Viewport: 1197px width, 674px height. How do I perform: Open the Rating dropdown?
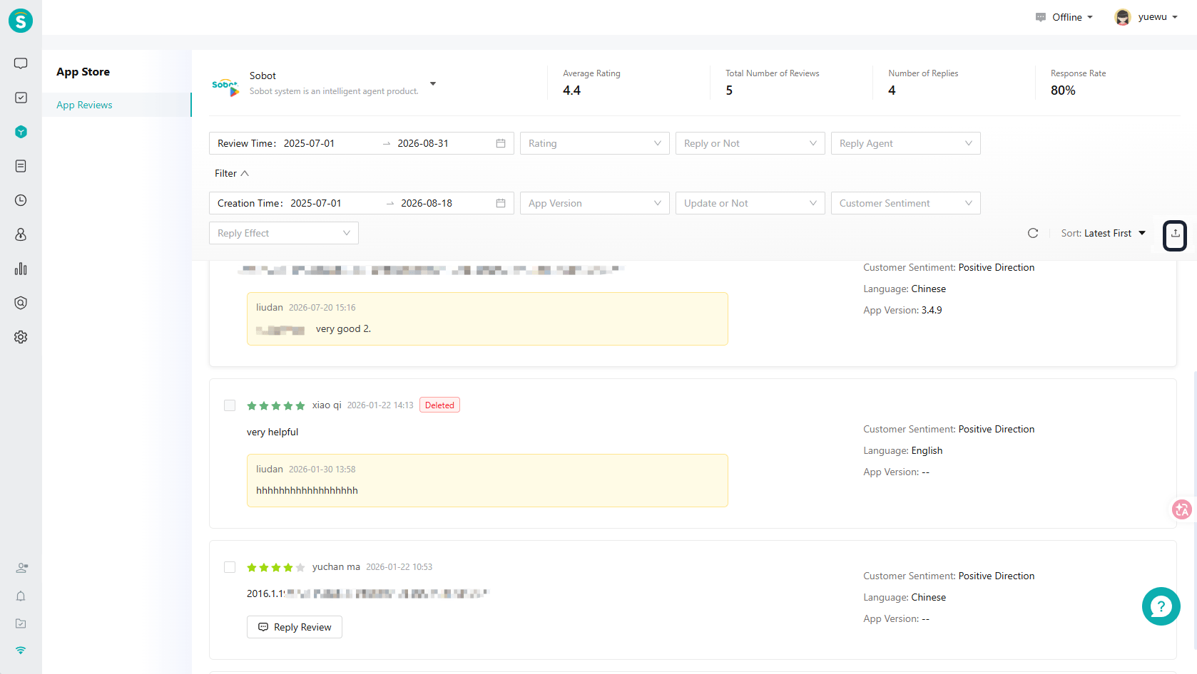[594, 143]
